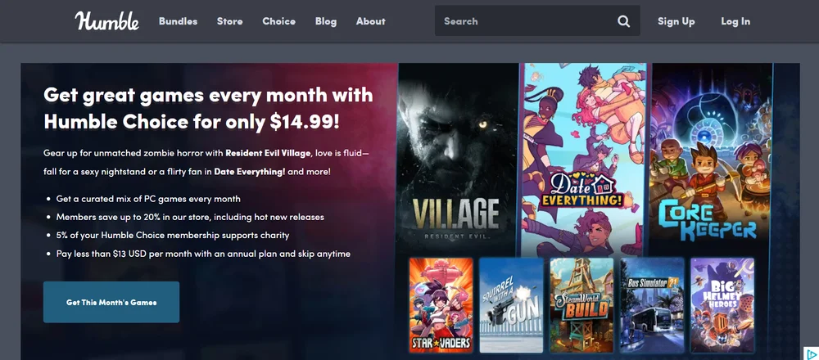Open the Big Helmet Heroes thumbnail
The image size is (819, 360).
click(x=723, y=304)
